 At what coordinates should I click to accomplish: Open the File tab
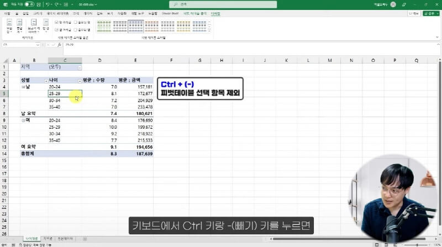point(7,13)
